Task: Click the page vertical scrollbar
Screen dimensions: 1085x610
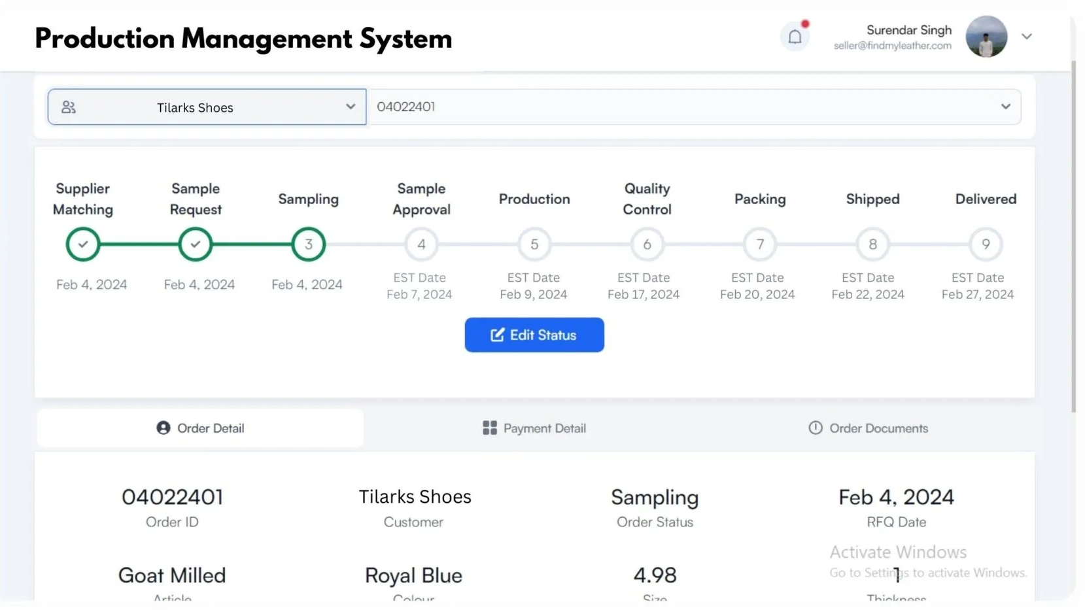Action: click(x=1073, y=235)
